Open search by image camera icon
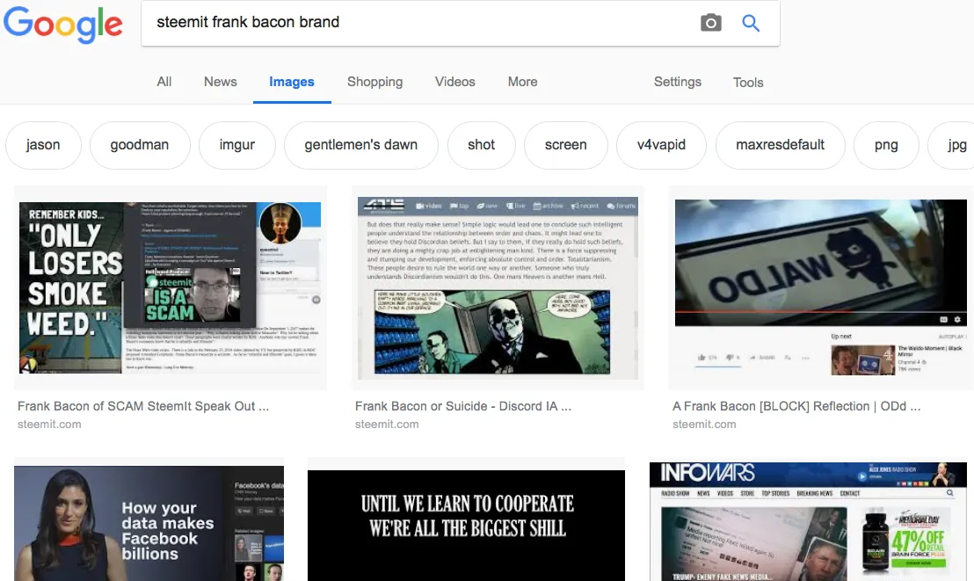The width and height of the screenshot is (974, 581). (x=710, y=23)
